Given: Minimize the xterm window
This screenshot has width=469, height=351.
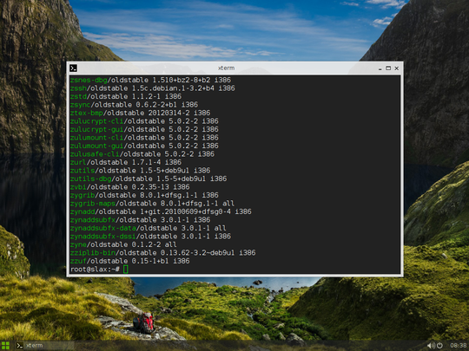Looking at the screenshot, I should click(x=380, y=68).
